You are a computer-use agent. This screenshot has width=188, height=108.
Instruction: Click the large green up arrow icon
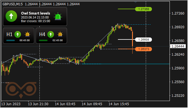pyautogui.click(x=11, y=16)
